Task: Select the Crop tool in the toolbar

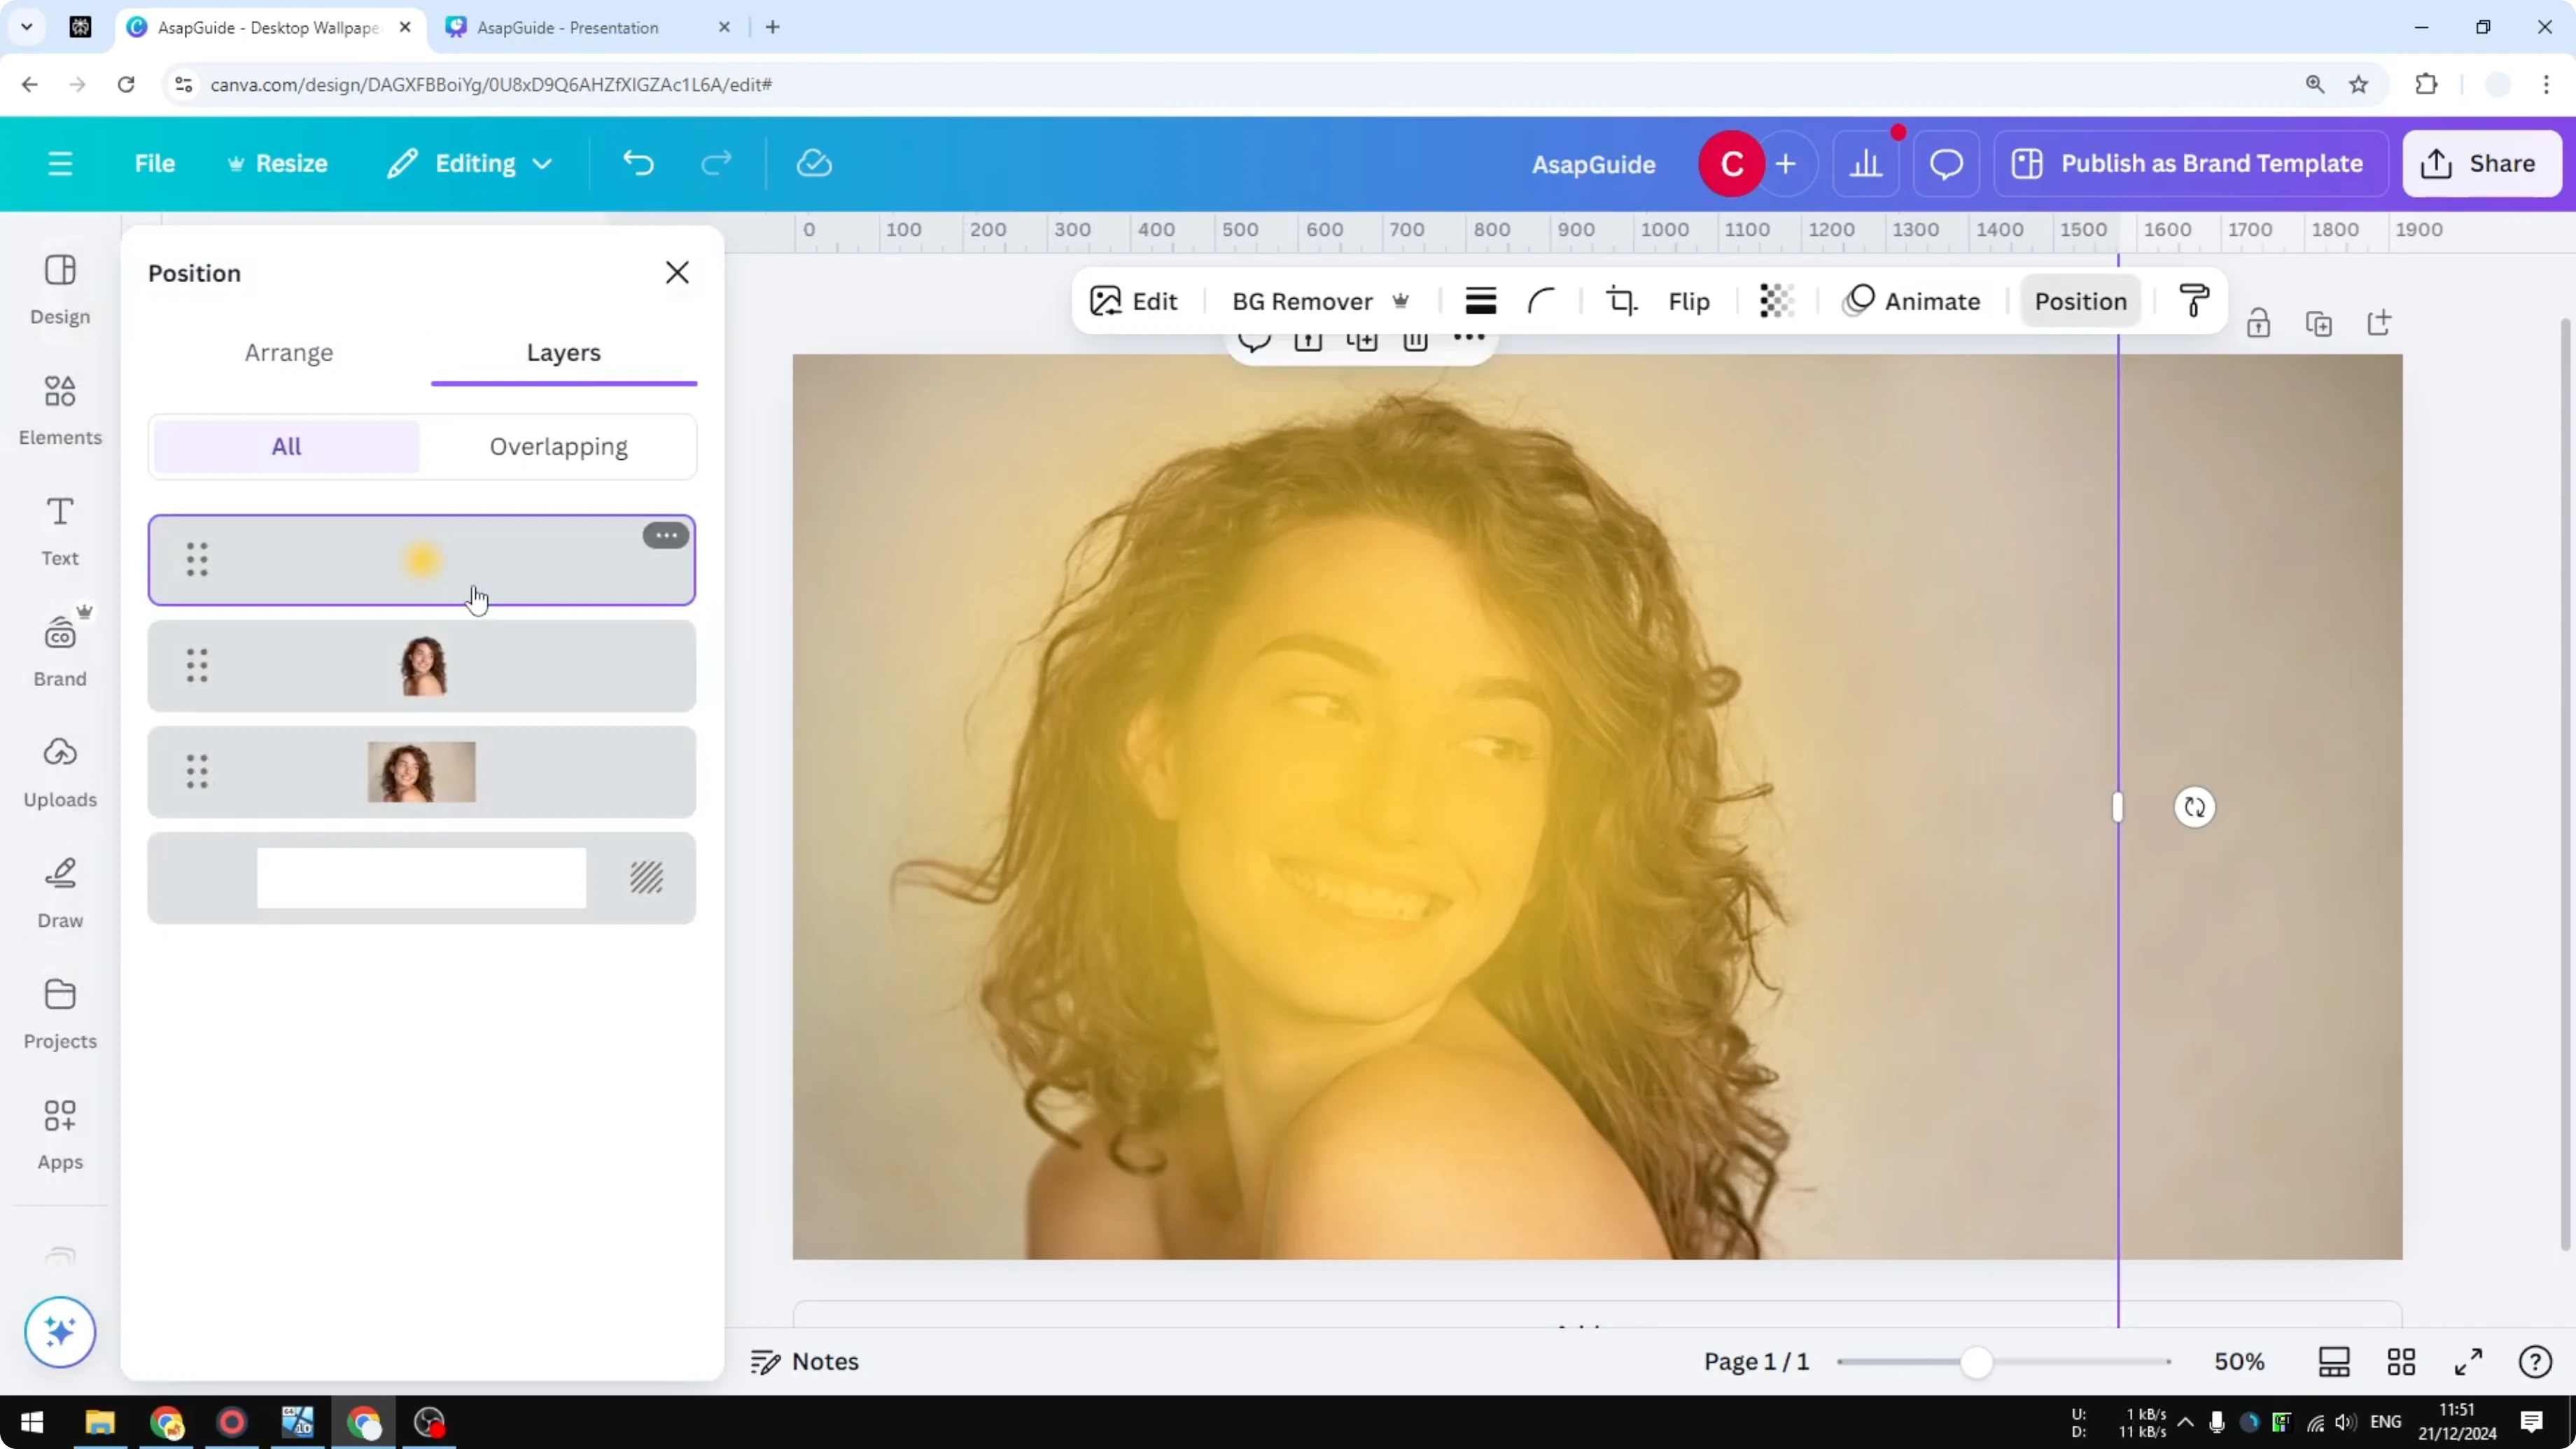Action: 1622,300
